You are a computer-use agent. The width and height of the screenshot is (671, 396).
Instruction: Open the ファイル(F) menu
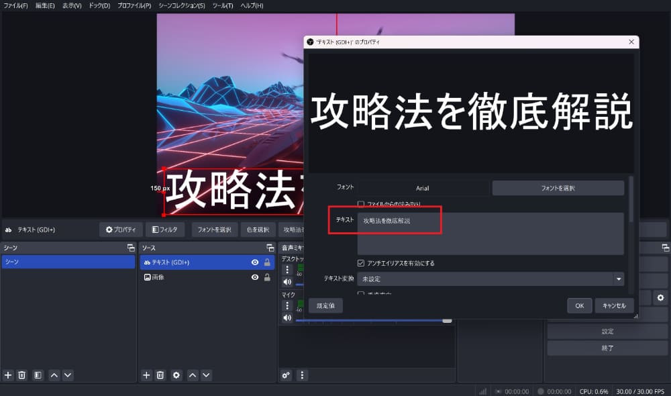[x=15, y=5]
